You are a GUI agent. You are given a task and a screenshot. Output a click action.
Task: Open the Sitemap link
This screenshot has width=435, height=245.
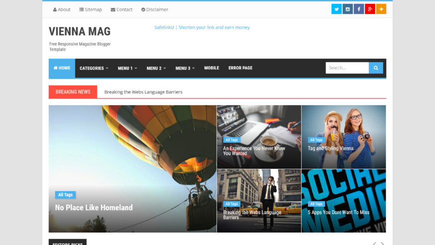pos(91,9)
